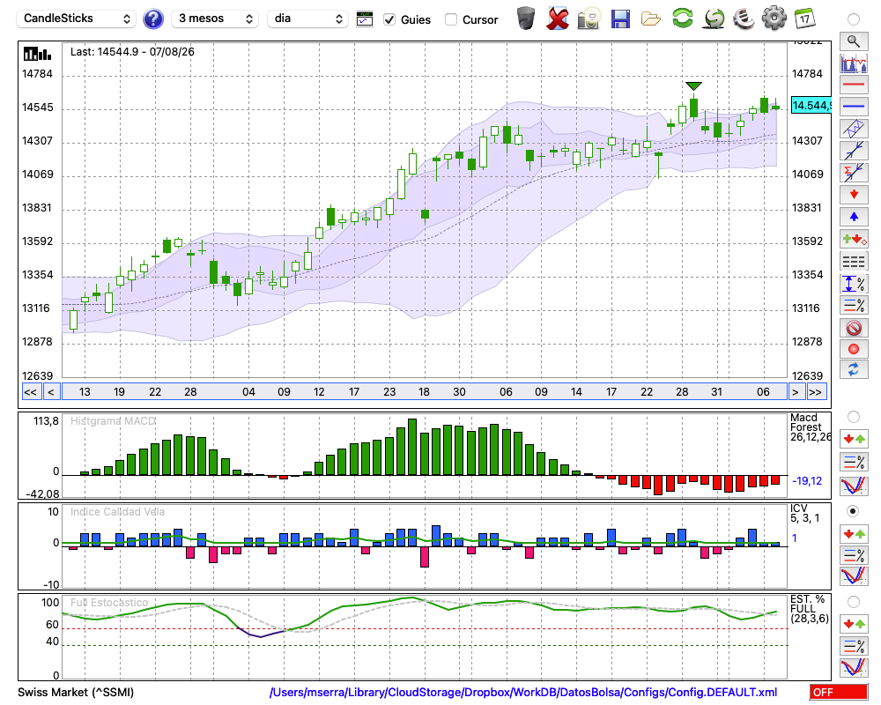Click the red X delete icon
This screenshot has width=881, height=705.
pos(557,19)
